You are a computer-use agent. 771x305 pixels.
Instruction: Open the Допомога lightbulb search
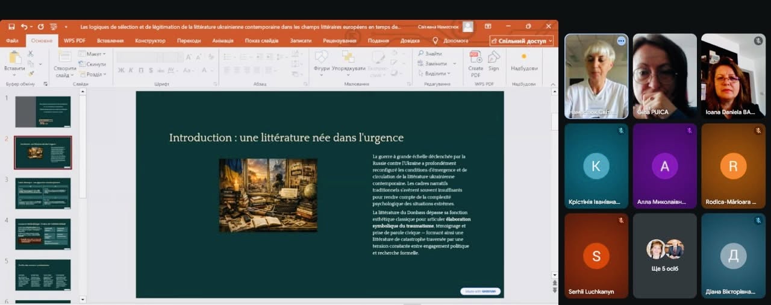click(435, 40)
